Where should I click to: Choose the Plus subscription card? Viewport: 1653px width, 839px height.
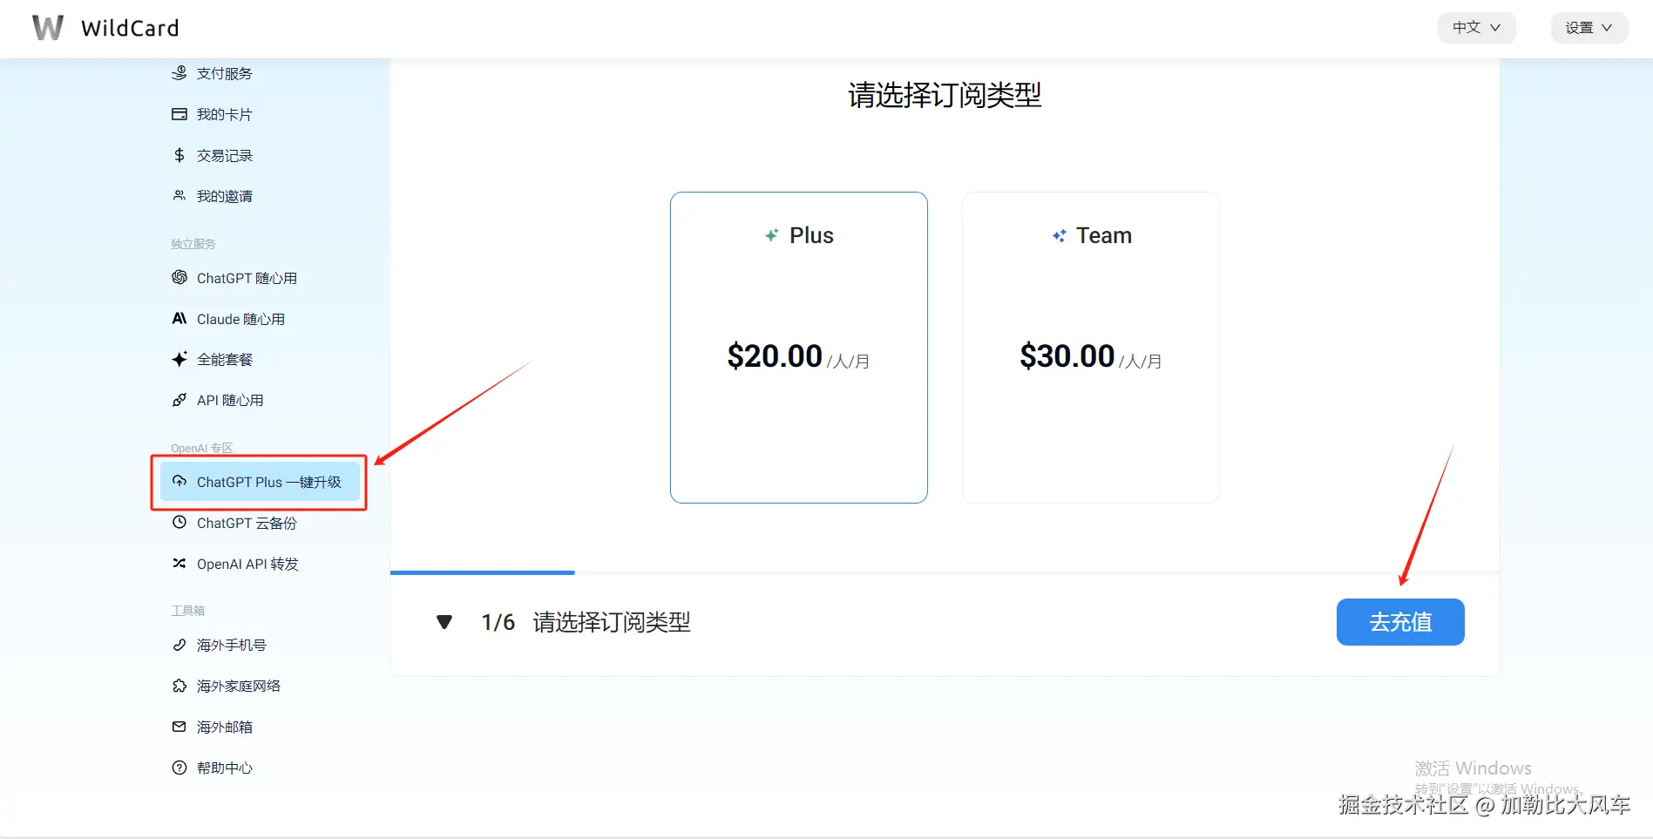[x=799, y=348]
